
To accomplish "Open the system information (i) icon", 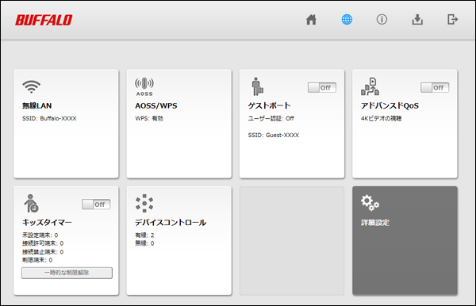I will pyautogui.click(x=382, y=20).
